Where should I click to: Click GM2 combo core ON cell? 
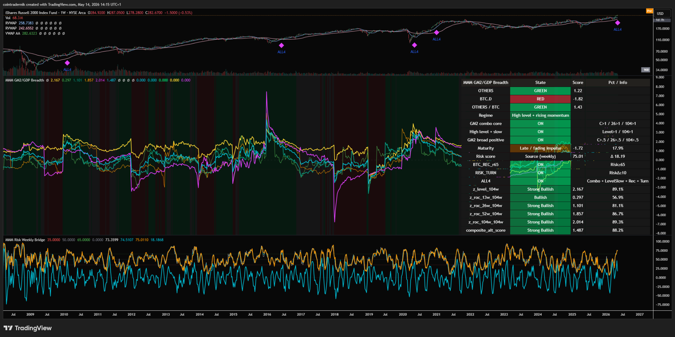540,124
